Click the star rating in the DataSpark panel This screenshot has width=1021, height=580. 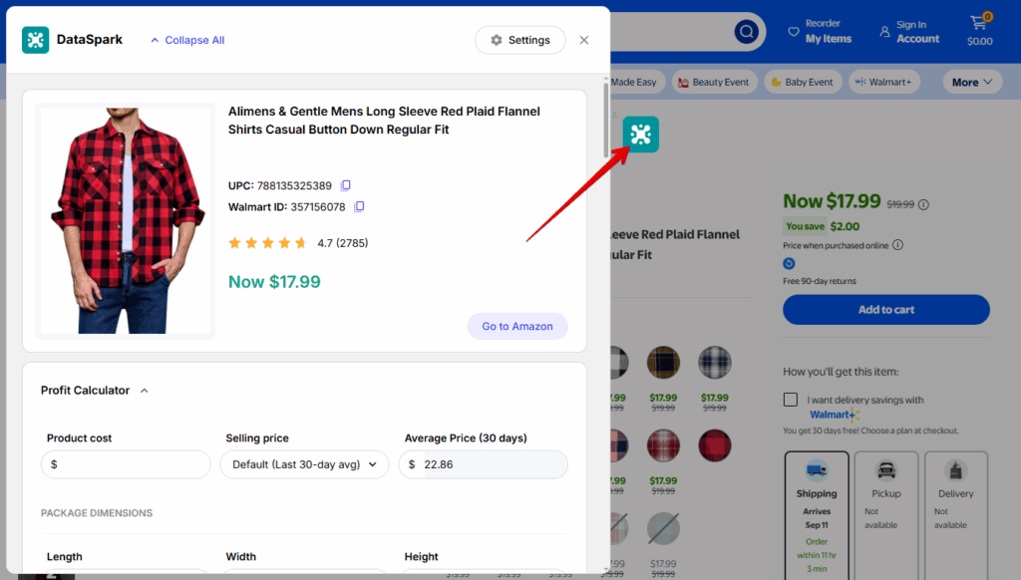coord(267,243)
